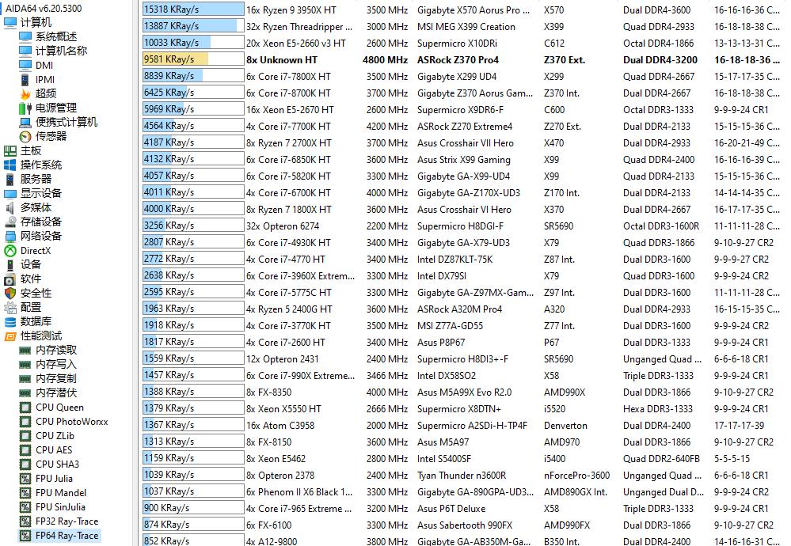Open the IPMI server icon
791x546 pixels.
(x=25, y=80)
